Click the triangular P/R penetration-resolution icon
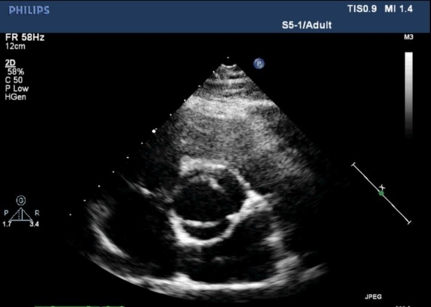The image size is (431, 307). [21, 213]
